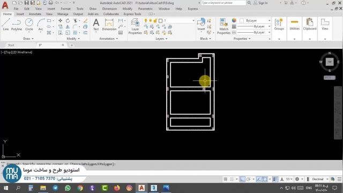
Task: Click the Erase tool icon
Action: tap(86, 20)
